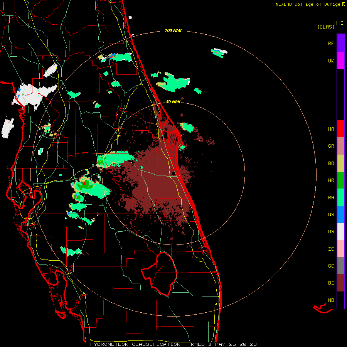Click the HHC product label
This screenshot has height=347, width=347.
(339, 23)
